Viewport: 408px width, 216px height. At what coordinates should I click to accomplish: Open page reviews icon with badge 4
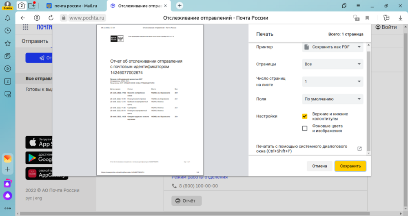click(356, 18)
